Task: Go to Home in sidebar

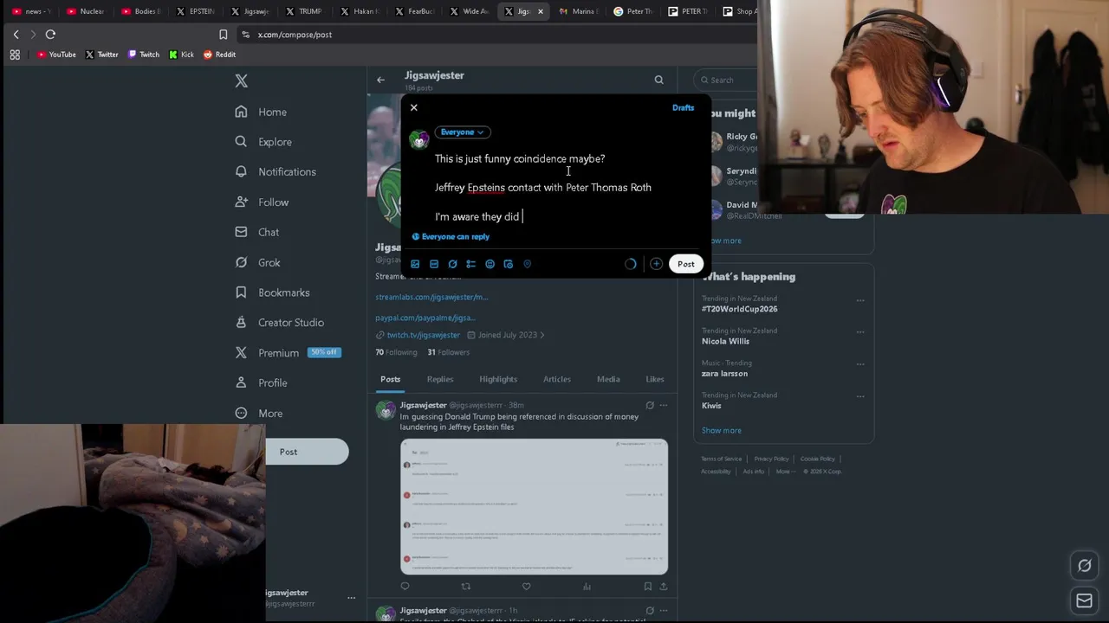Action: [x=261, y=112]
